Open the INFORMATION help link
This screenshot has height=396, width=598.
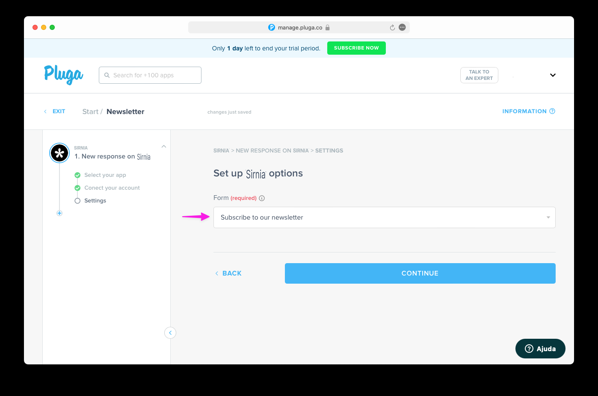pyautogui.click(x=529, y=111)
